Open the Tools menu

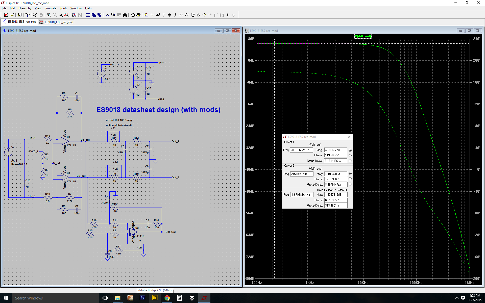click(x=63, y=8)
